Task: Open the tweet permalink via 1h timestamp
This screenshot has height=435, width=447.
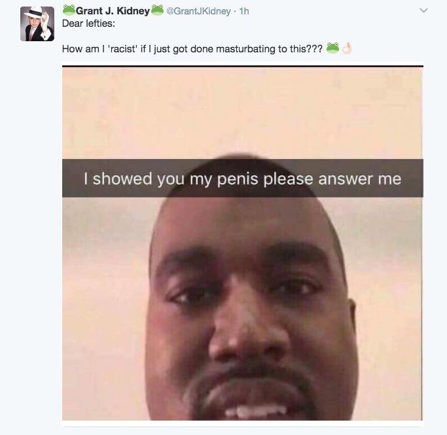Action: pyautogui.click(x=244, y=11)
